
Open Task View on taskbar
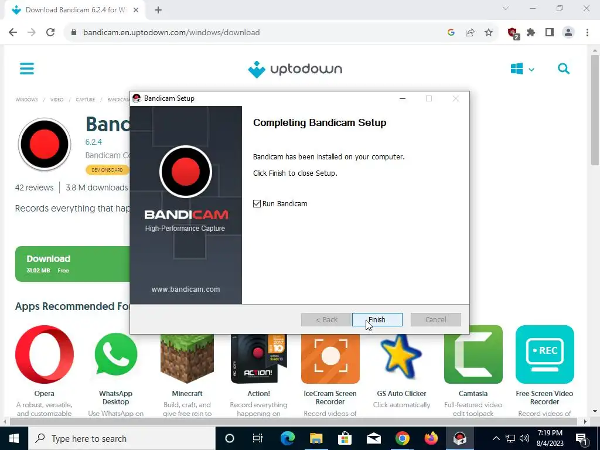tap(258, 438)
